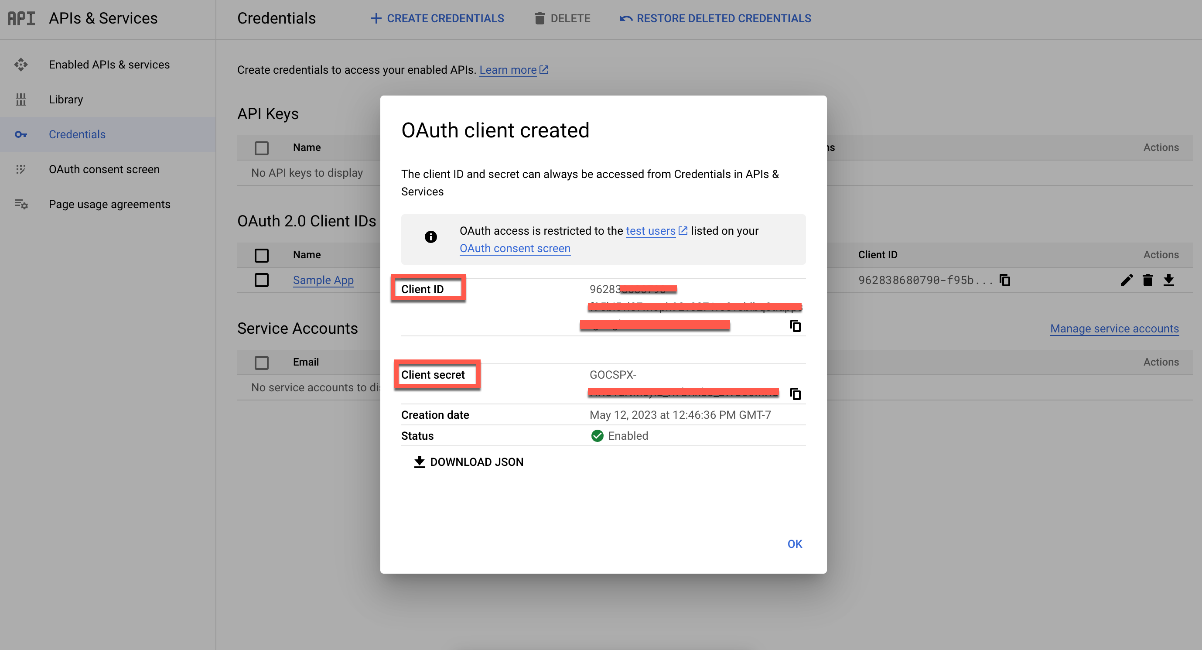
Task: Click the Client ID column header in the table
Action: pyautogui.click(x=877, y=255)
